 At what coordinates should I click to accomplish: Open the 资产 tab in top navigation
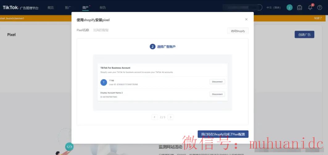[85, 7]
